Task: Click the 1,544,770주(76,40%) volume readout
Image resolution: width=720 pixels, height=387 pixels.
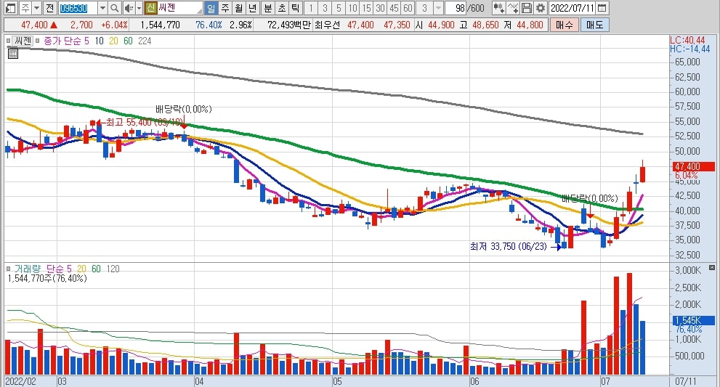Action: pos(47,278)
